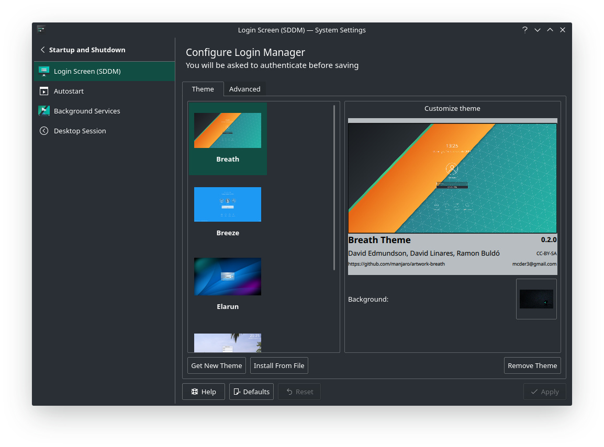Click the CC-BY-SA license text
Screen dimensions: 604x447
(546, 254)
